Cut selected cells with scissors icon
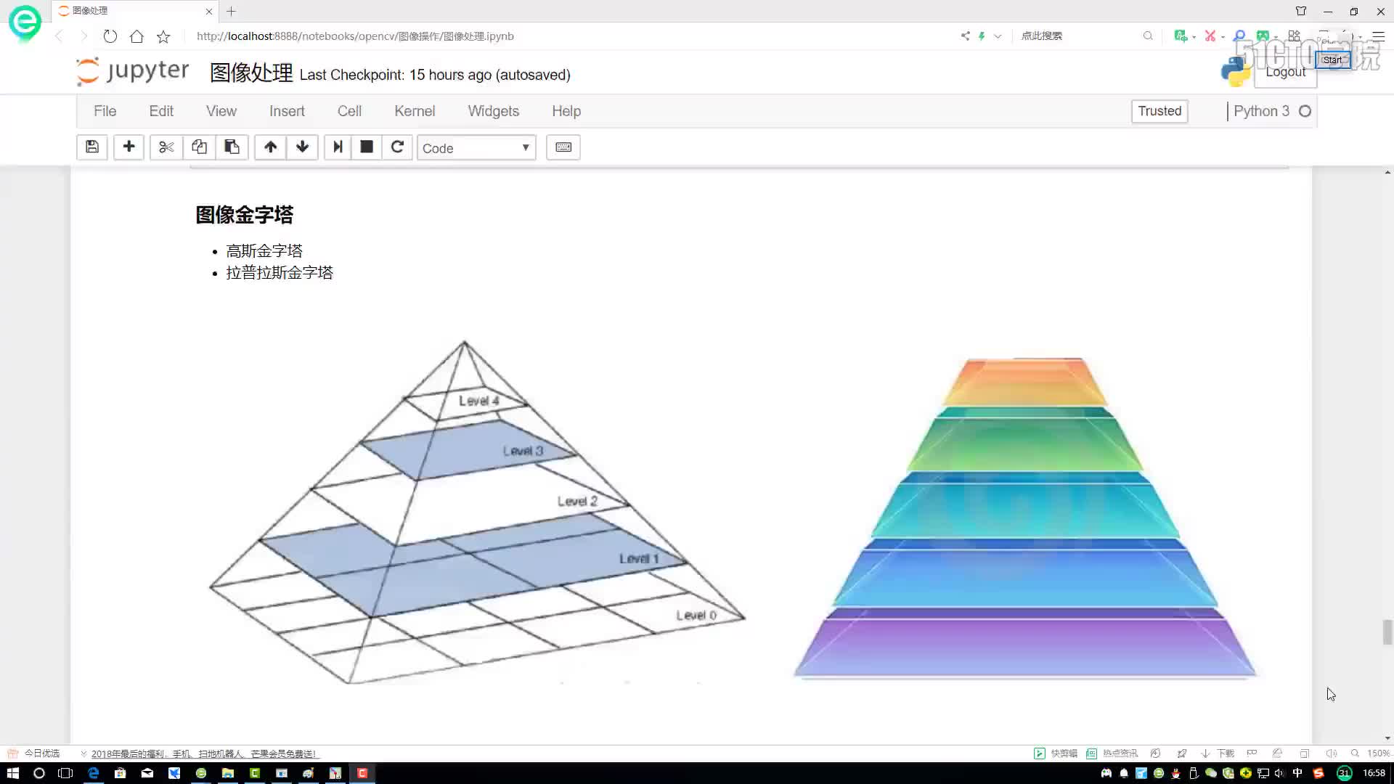Viewport: 1394px width, 784px height. coord(166,147)
